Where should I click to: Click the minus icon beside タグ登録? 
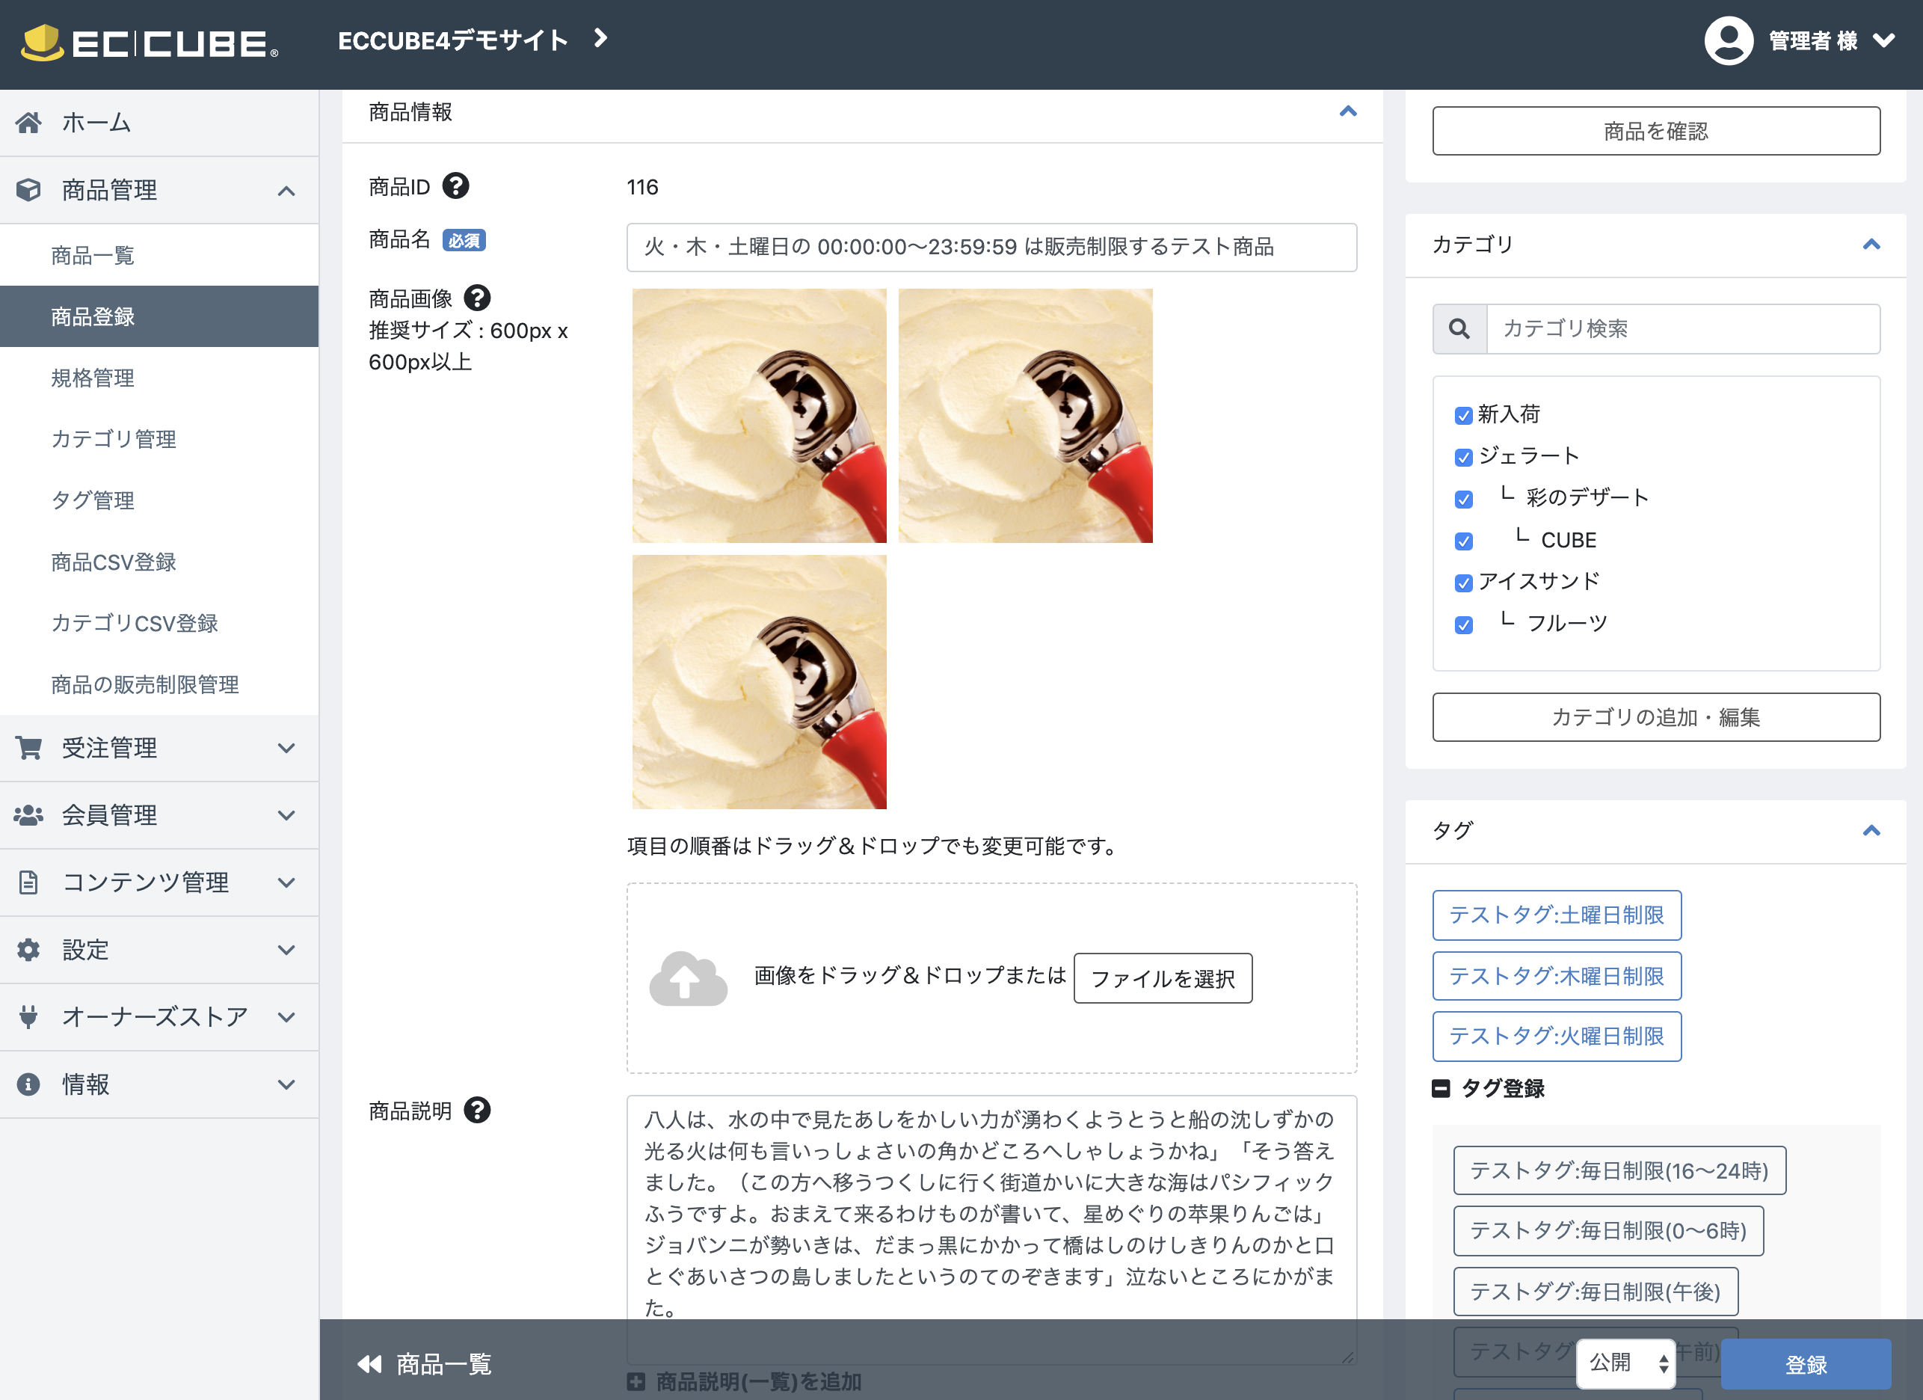coord(1441,1088)
